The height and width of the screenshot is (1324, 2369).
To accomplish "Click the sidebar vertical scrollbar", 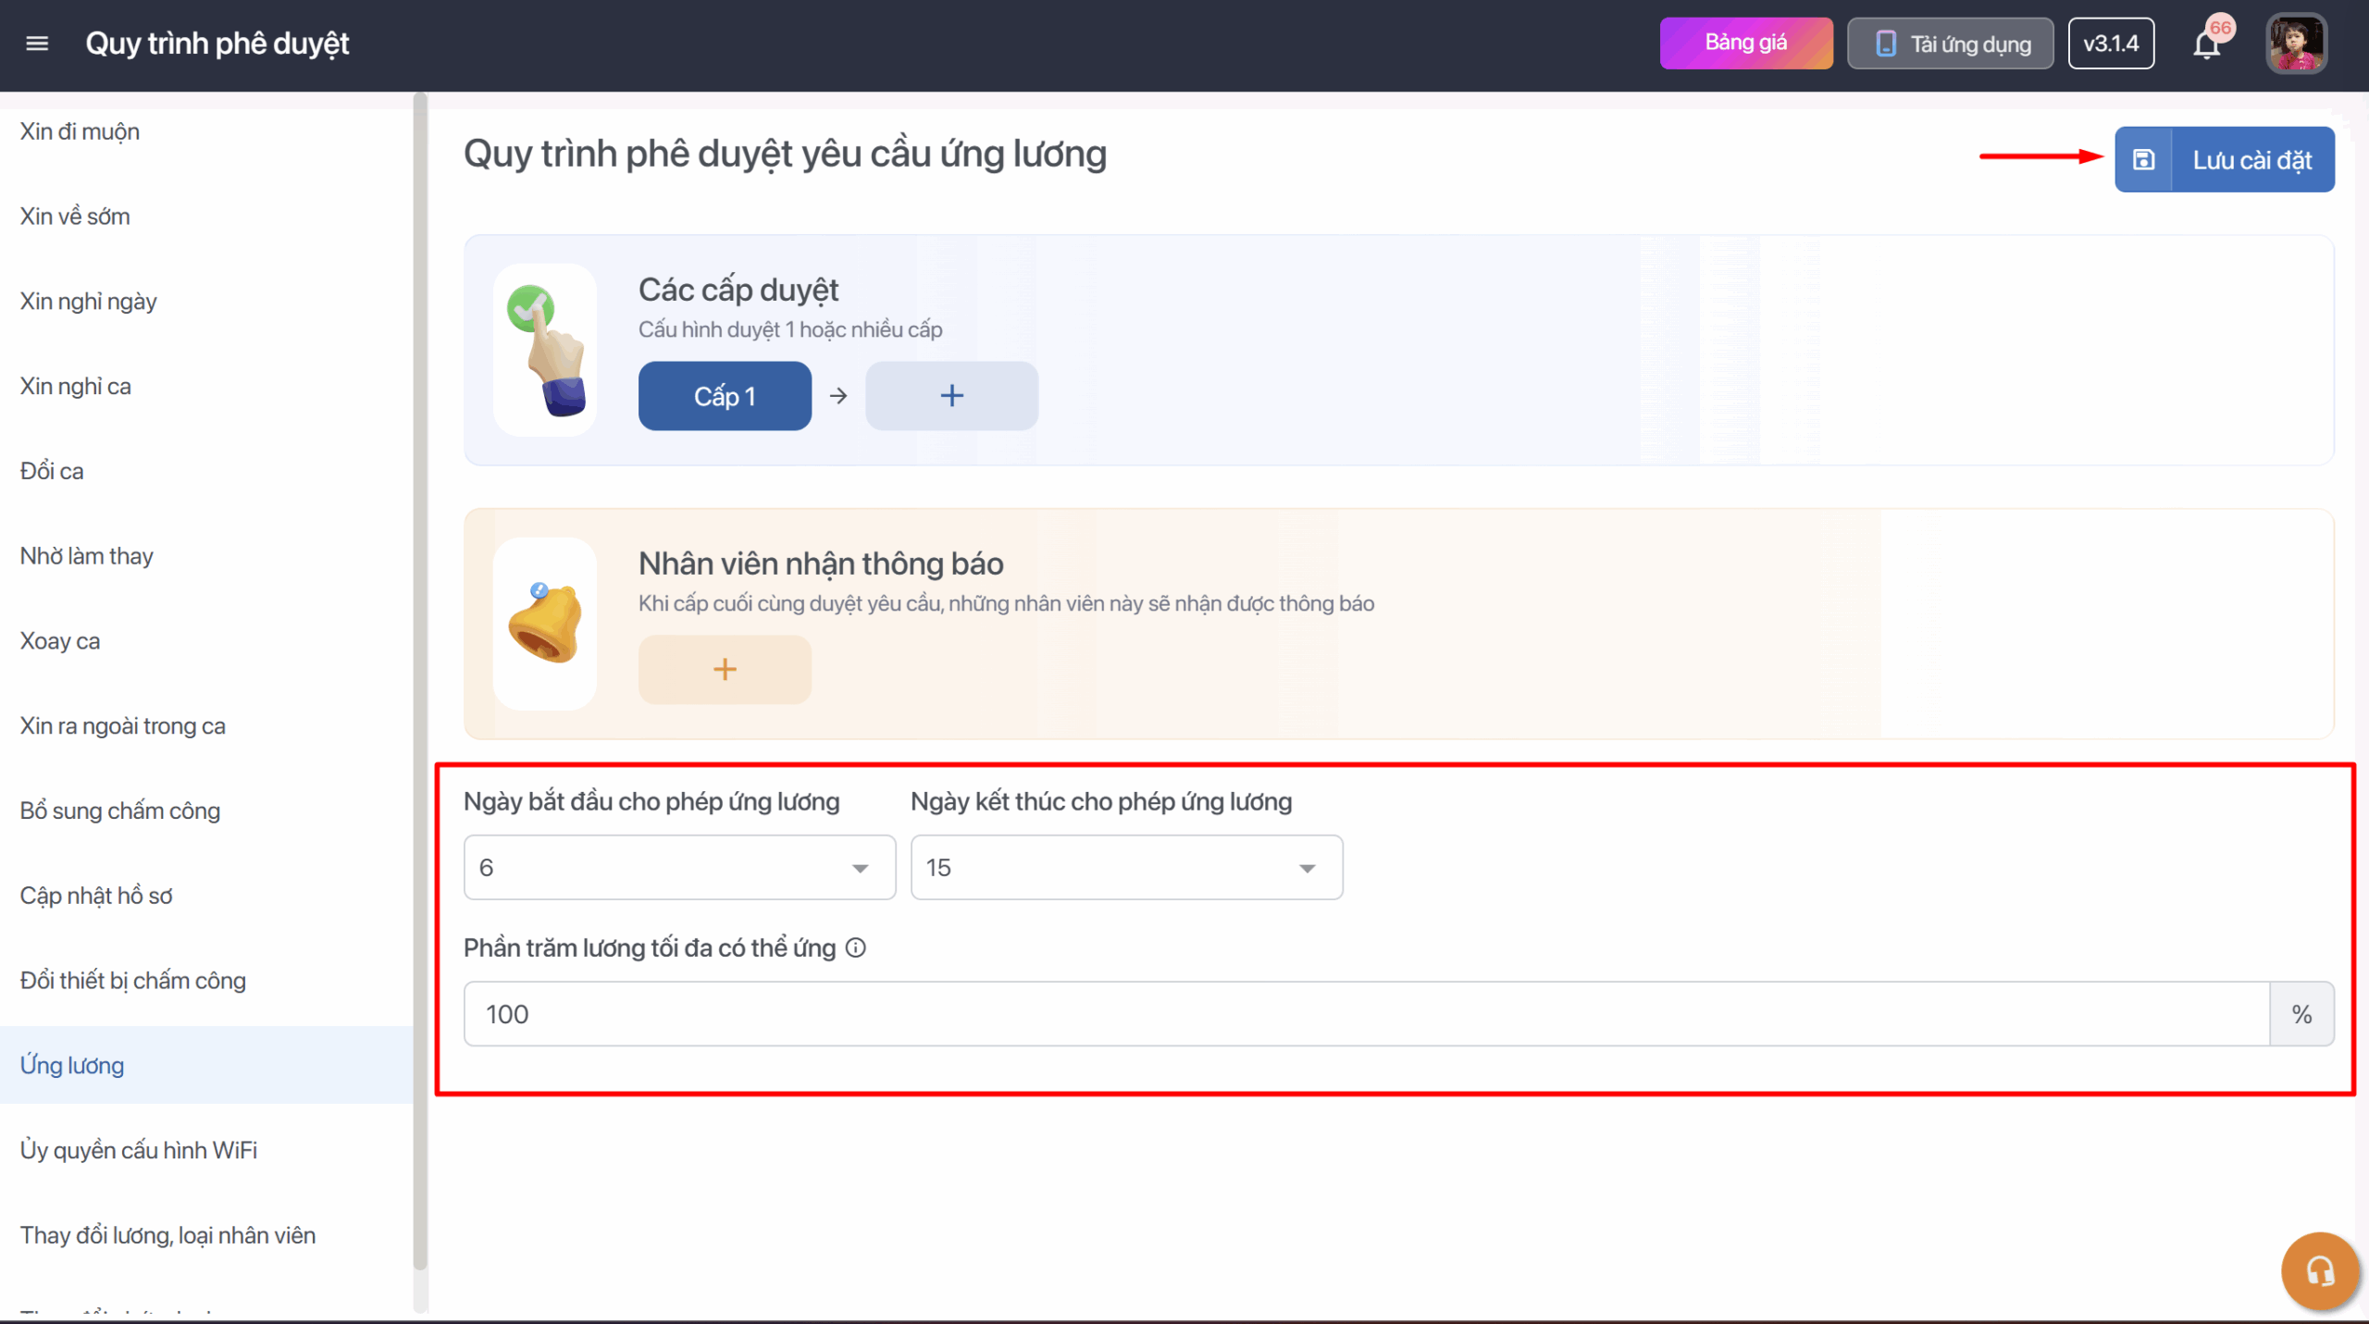I will coord(420,648).
